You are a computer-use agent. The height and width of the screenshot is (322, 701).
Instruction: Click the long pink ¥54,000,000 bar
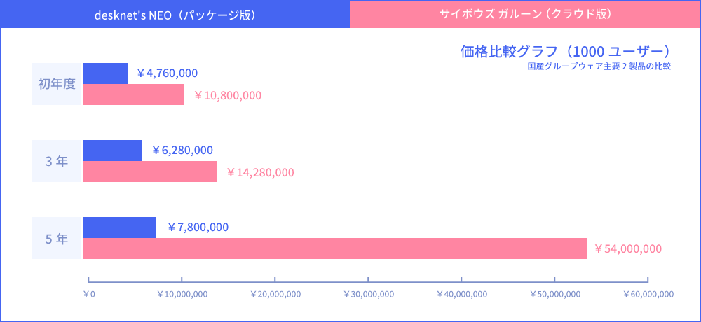click(335, 248)
